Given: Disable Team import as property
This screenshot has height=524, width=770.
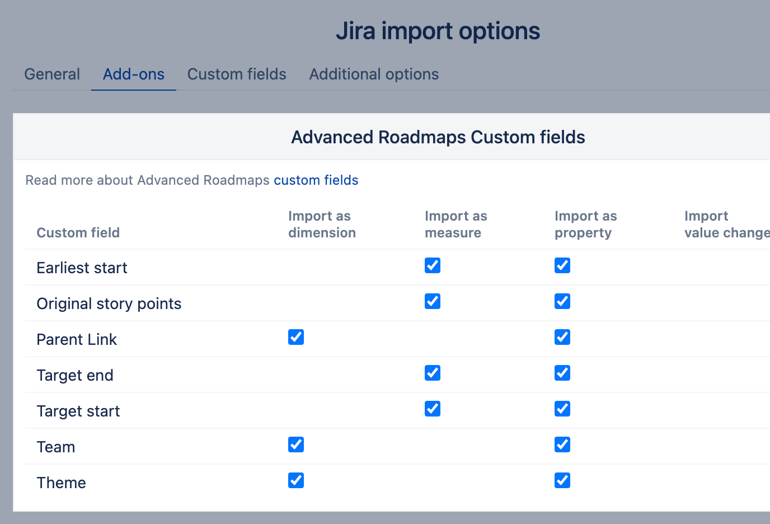Looking at the screenshot, I should pos(562,445).
